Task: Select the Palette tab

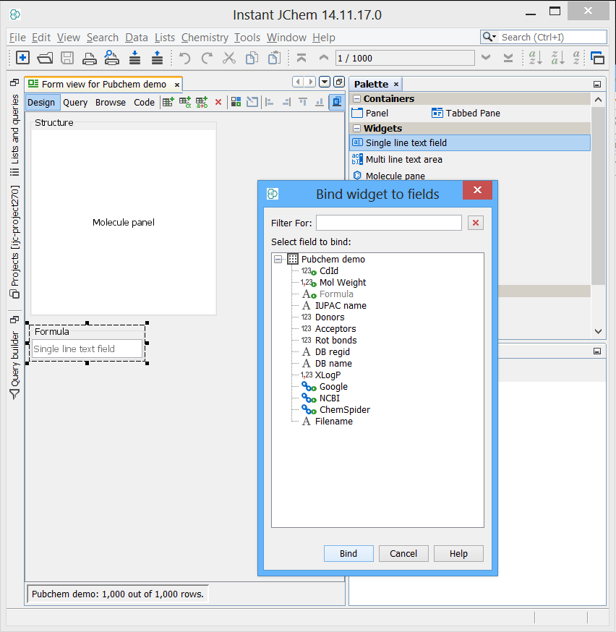Action: [371, 85]
